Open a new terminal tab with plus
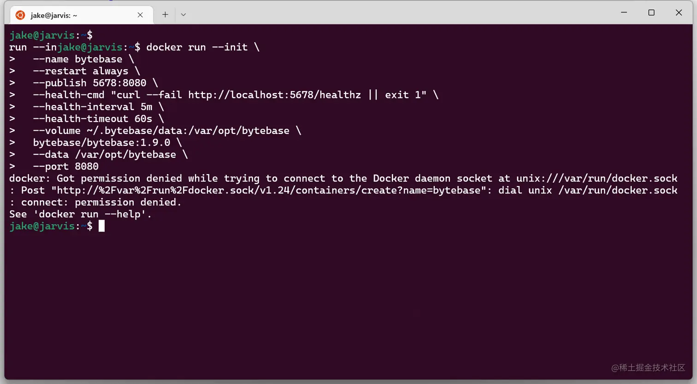697x384 pixels. tap(165, 14)
